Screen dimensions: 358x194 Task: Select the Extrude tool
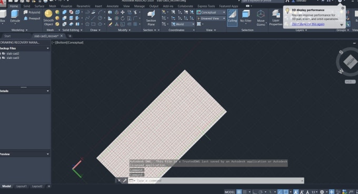15,16
